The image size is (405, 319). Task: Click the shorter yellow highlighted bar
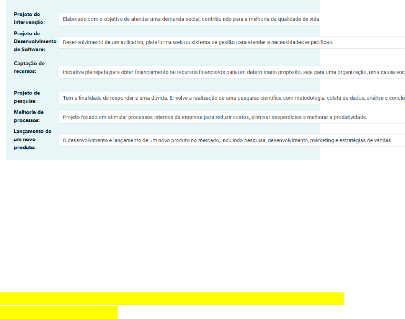click(59, 312)
